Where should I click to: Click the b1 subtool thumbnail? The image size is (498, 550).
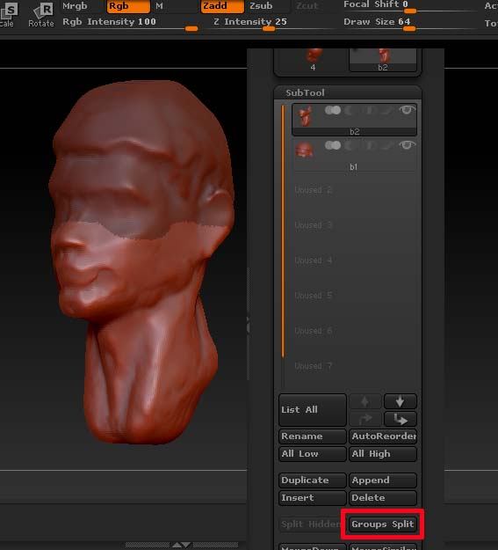point(304,150)
